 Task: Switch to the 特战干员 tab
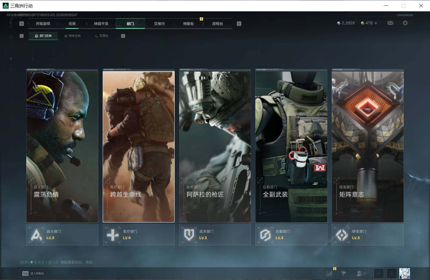101,24
